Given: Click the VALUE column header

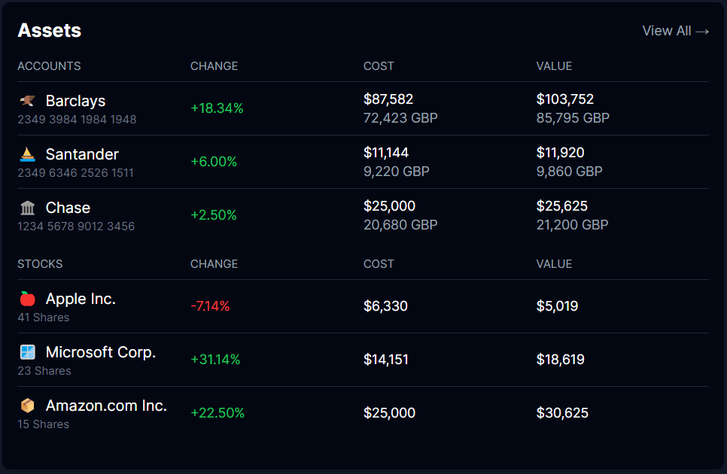Looking at the screenshot, I should click(x=554, y=66).
